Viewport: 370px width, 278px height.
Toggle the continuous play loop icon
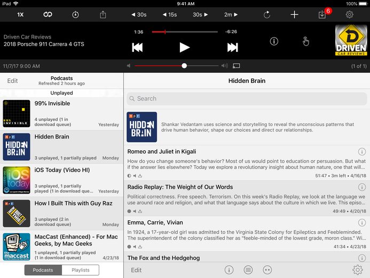point(48,14)
